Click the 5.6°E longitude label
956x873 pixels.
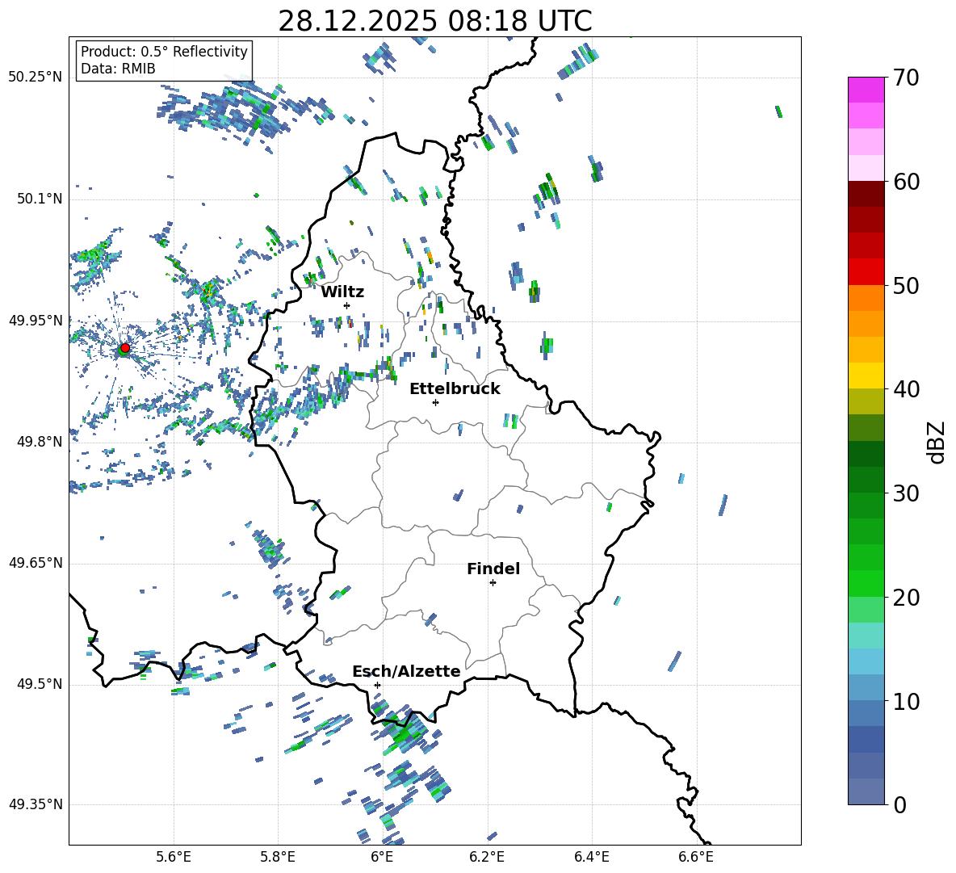coord(174,857)
